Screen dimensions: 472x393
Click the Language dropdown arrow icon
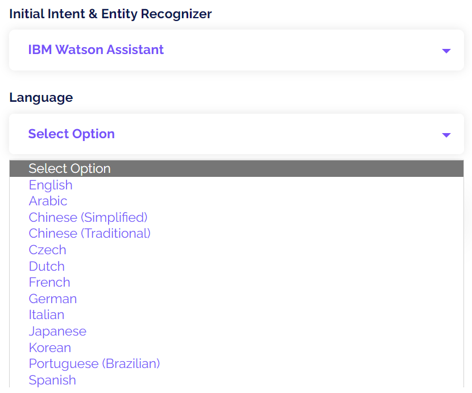446,135
